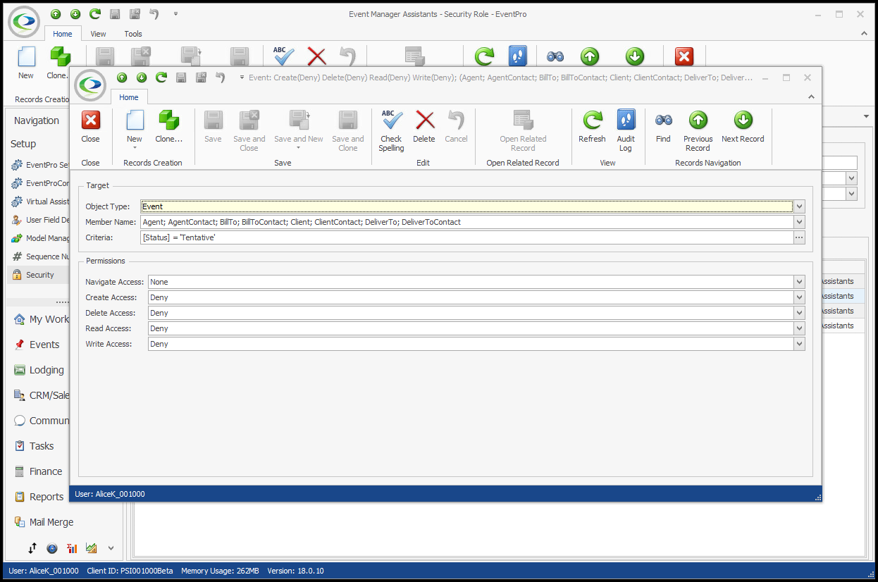Open Criteria ellipsis editor button

[x=799, y=237]
